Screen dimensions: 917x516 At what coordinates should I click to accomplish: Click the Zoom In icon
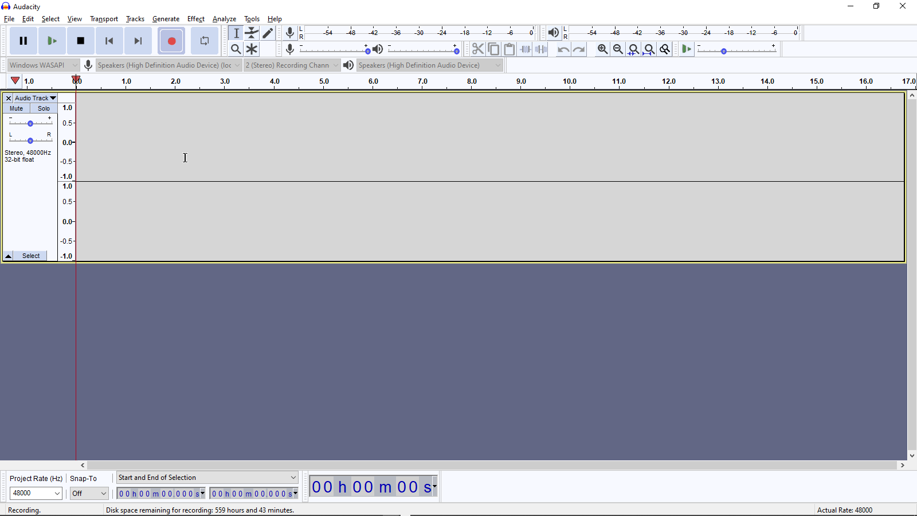tap(602, 49)
